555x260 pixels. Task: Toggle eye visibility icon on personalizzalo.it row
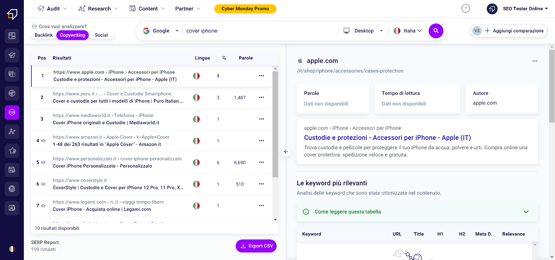(43, 162)
